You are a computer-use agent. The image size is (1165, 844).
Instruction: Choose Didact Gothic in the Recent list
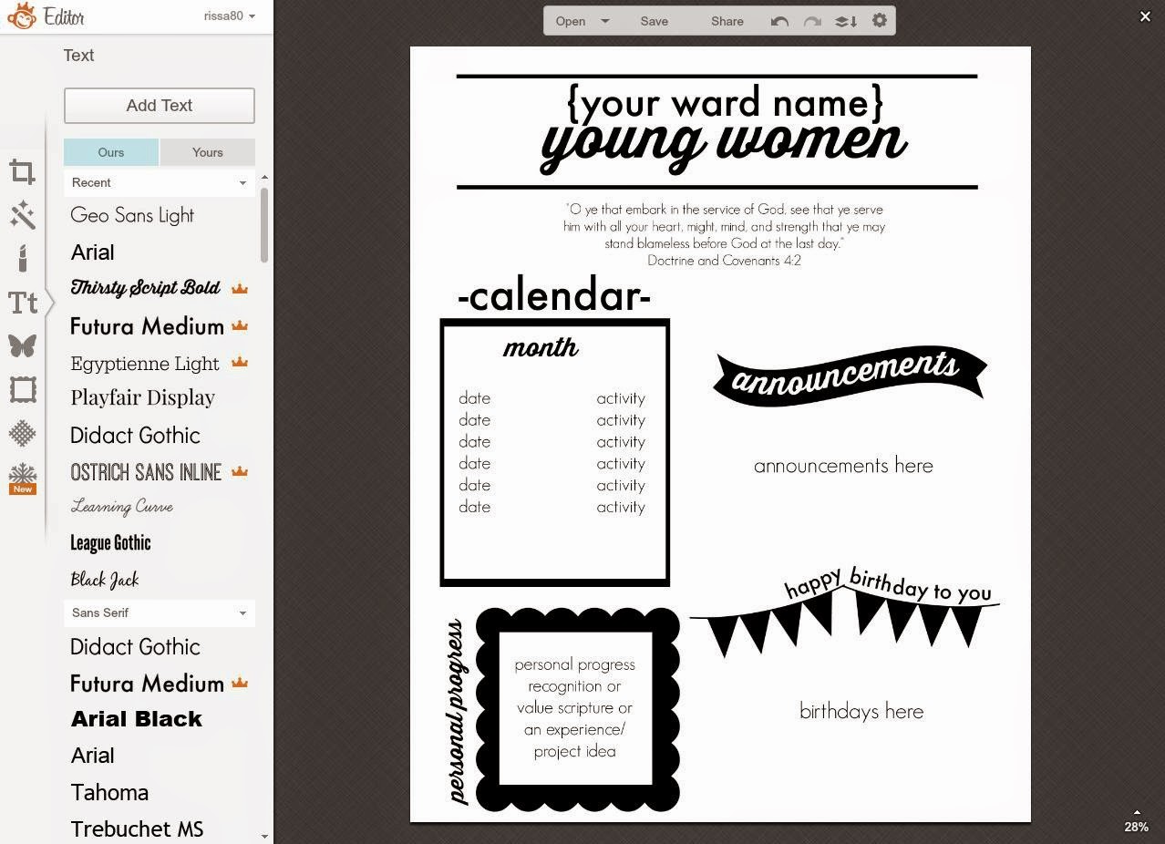[135, 435]
